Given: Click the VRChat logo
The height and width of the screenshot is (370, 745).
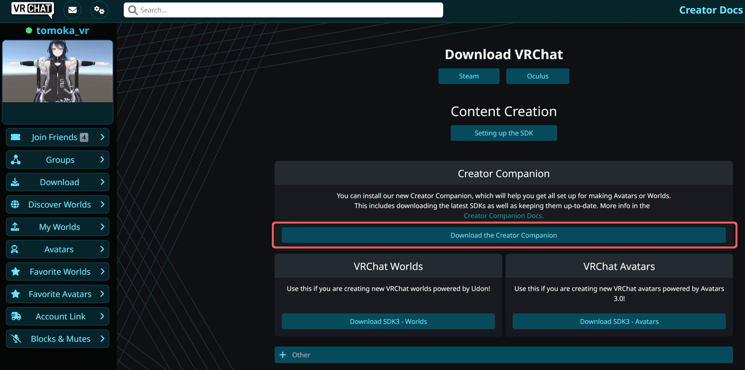Looking at the screenshot, I should pyautogui.click(x=32, y=10).
